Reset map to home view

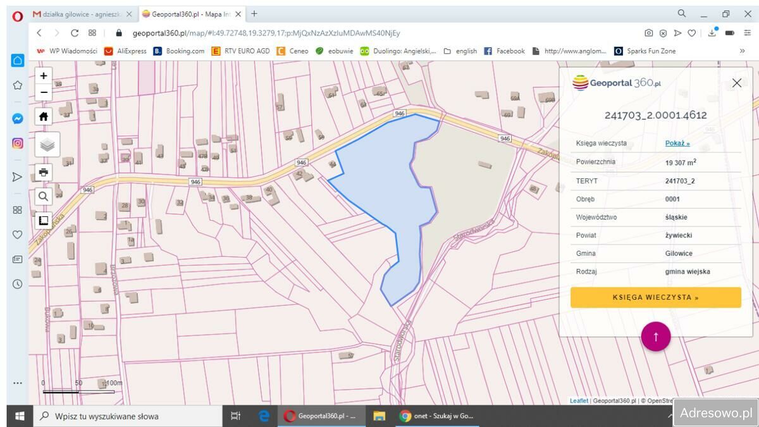coord(43,116)
